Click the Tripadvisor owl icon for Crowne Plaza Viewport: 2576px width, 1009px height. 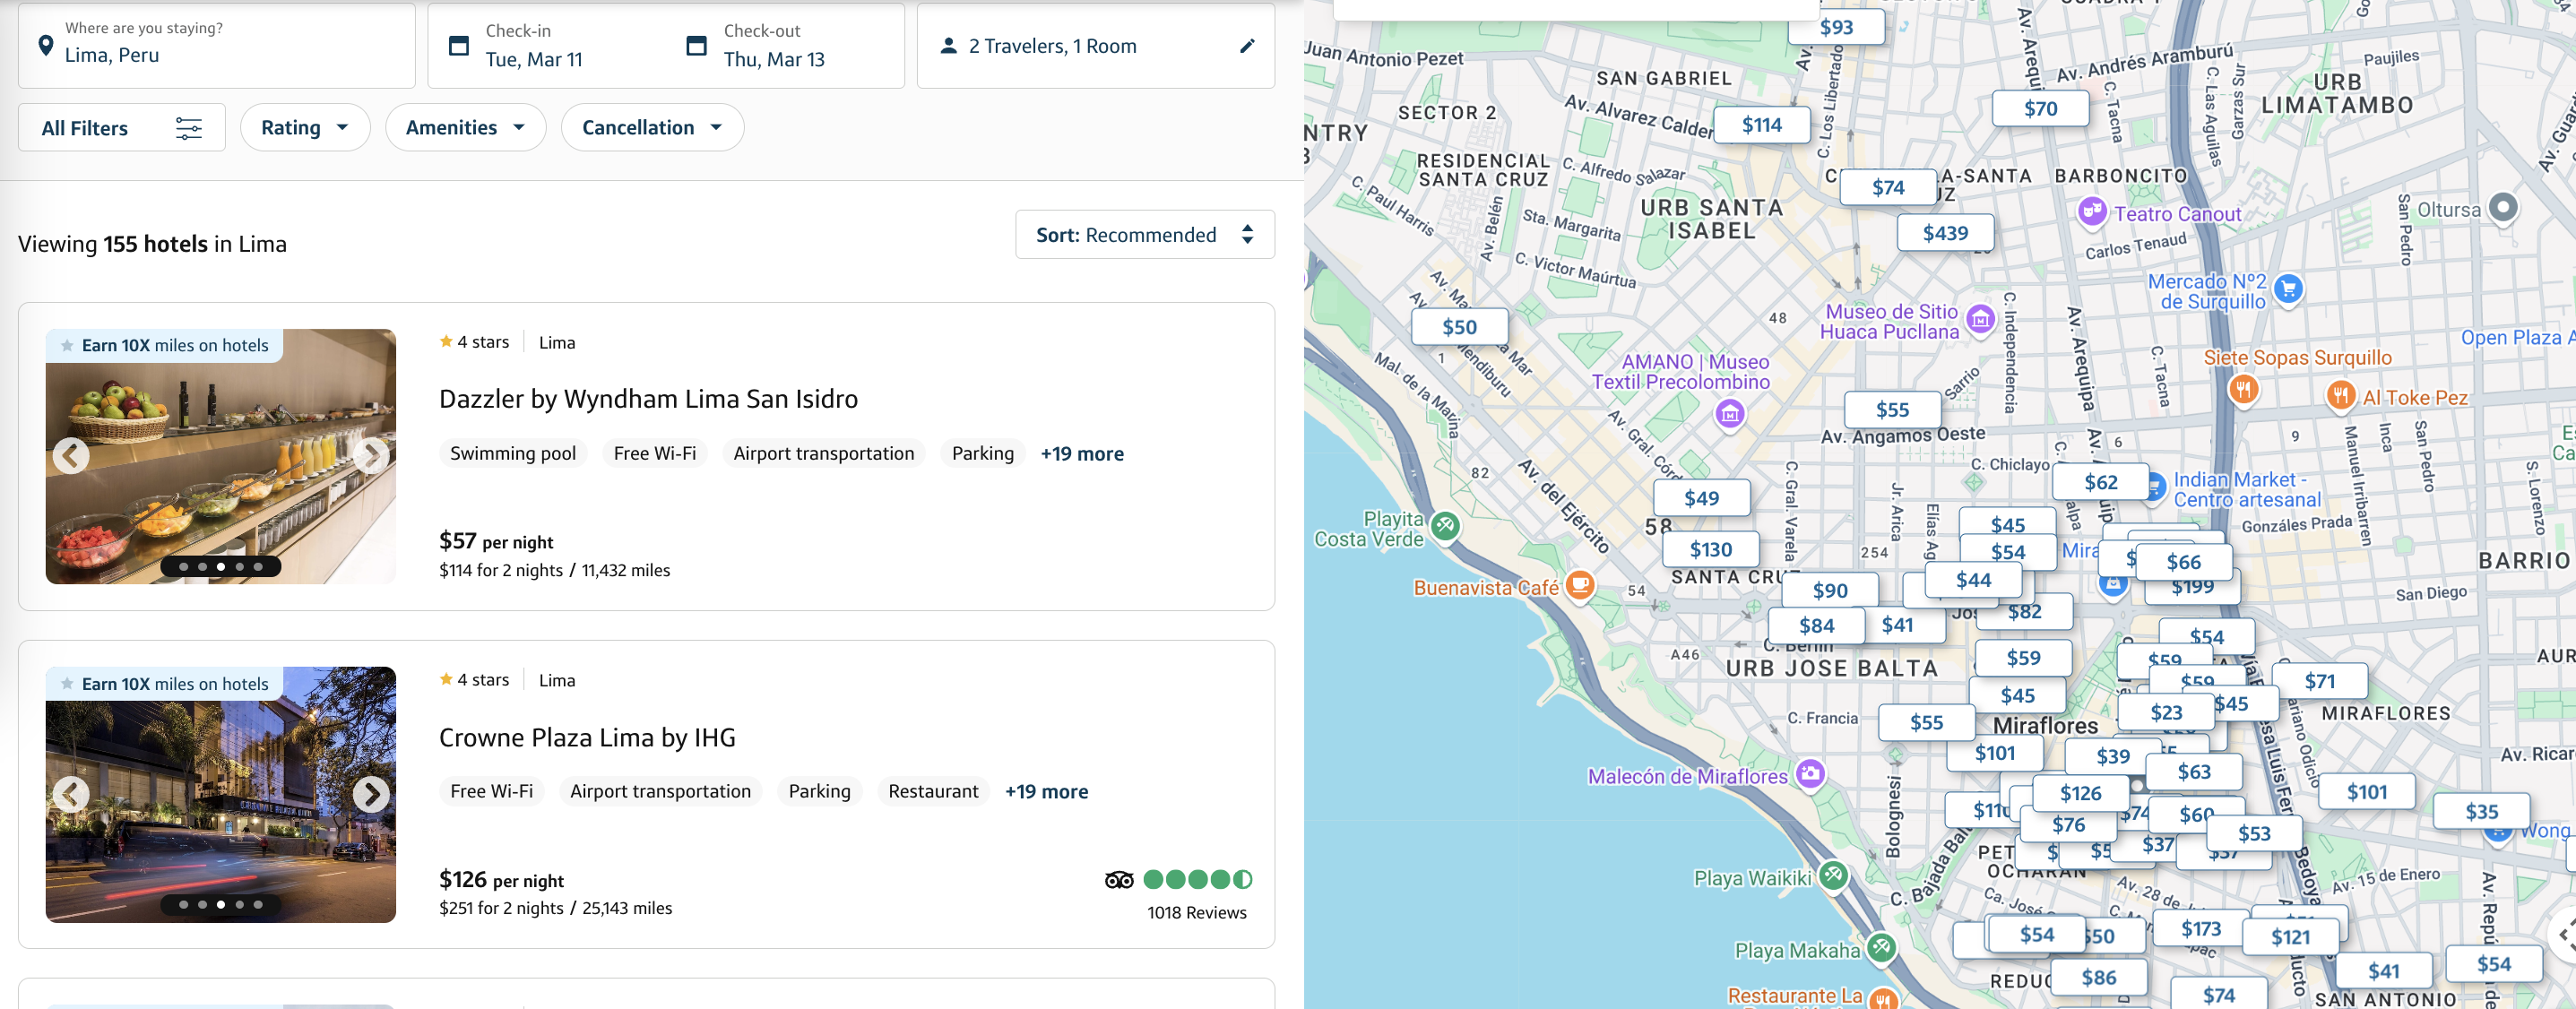(x=1119, y=880)
